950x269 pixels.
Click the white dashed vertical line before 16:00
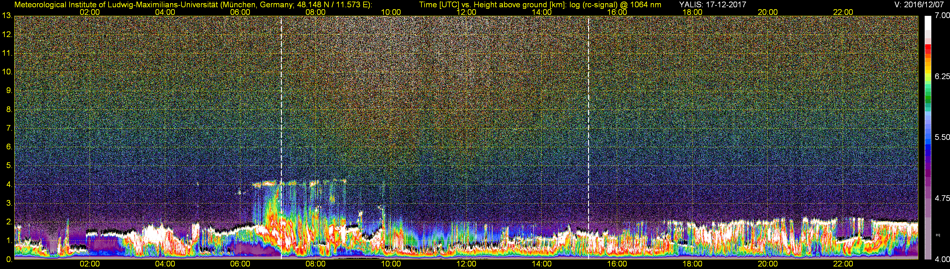tap(588, 137)
